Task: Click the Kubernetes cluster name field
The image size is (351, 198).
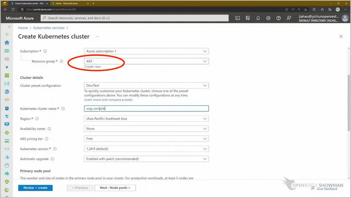Action: 146,109
